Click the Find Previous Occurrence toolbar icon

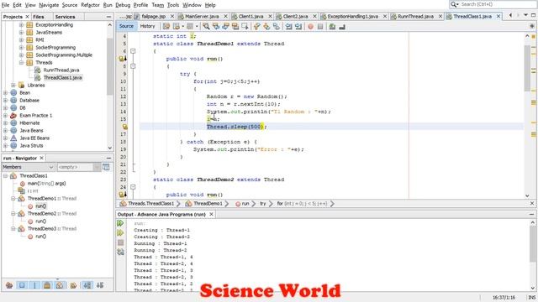[216, 26]
